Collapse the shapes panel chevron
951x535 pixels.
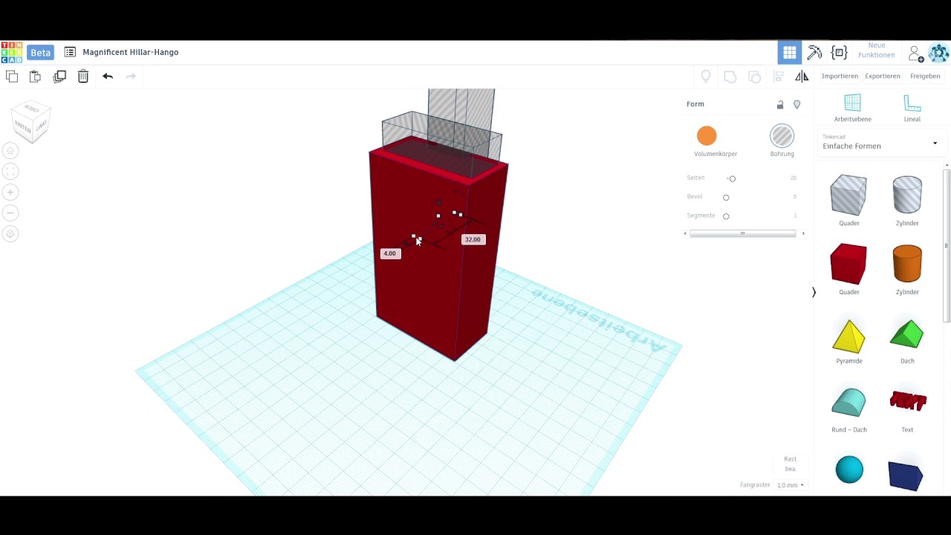tap(814, 292)
